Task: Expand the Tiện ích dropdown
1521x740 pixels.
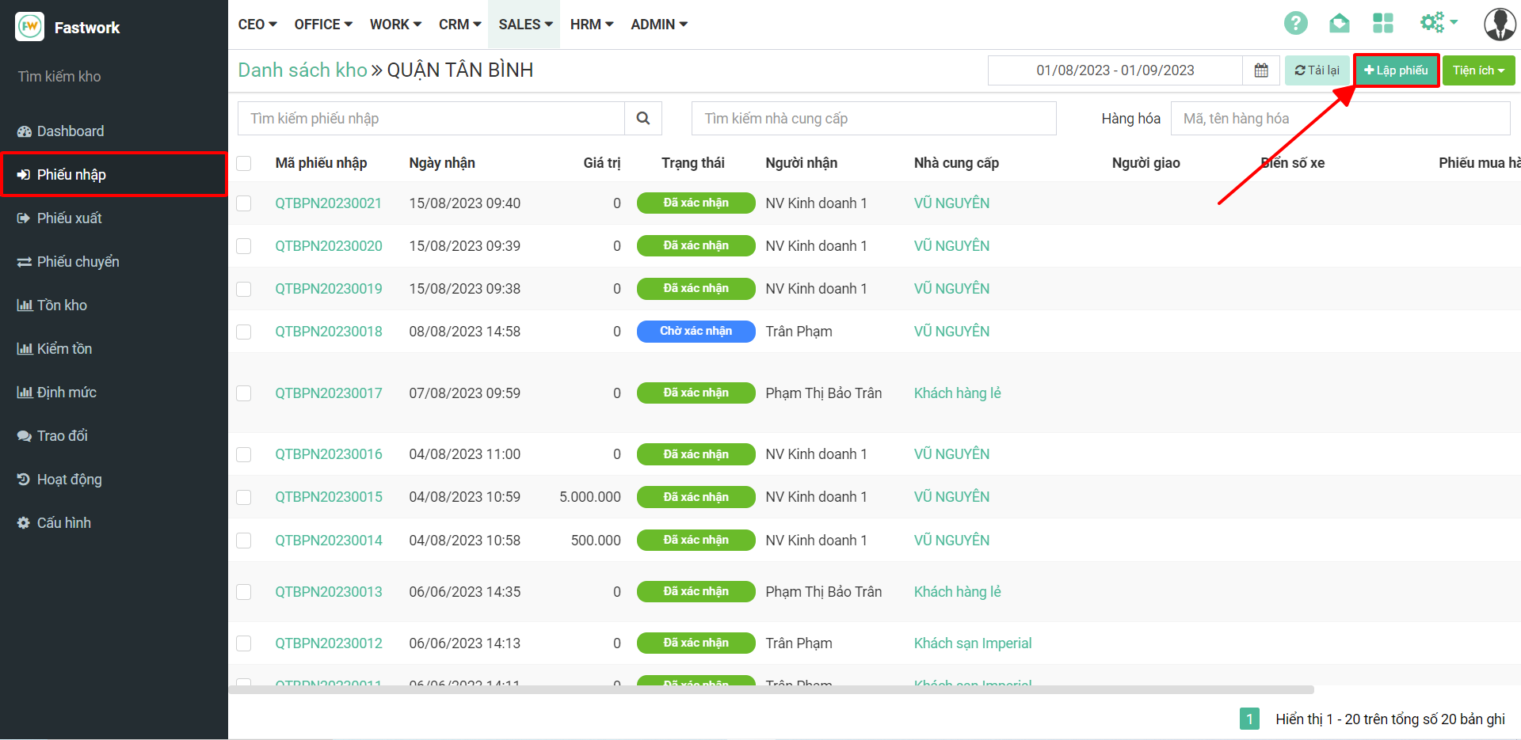Action: (x=1478, y=70)
